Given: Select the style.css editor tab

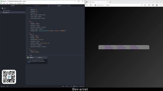Looking at the screenshot, I should (59, 6).
